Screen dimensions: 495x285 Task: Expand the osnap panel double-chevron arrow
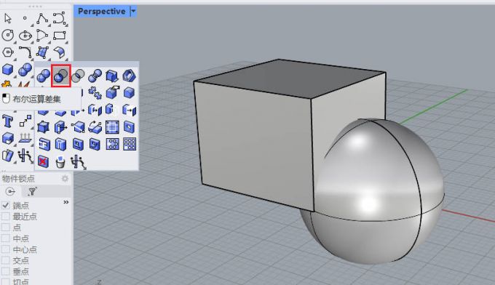[66, 202]
